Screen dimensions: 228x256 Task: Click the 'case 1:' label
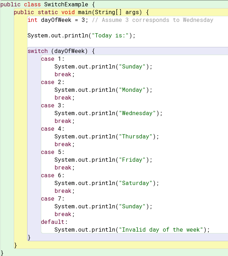pyautogui.click(x=53, y=59)
